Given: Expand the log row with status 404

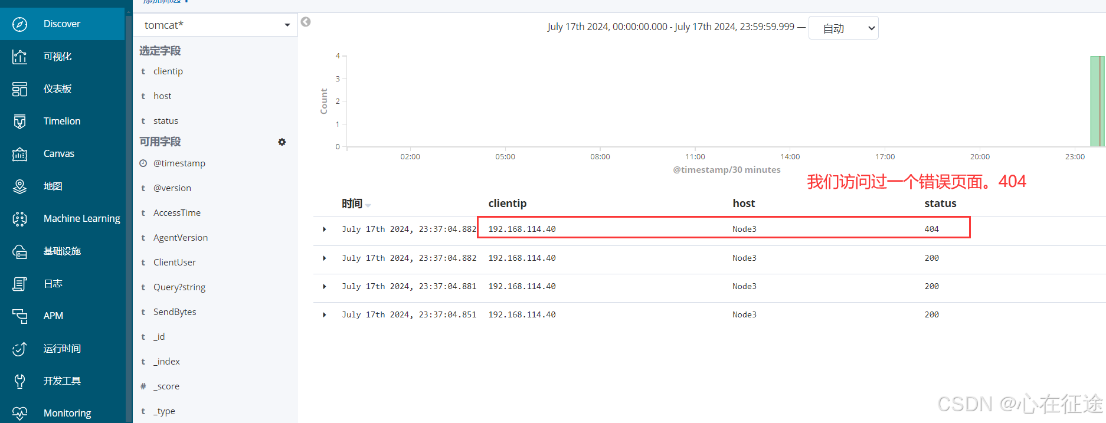Looking at the screenshot, I should click(325, 229).
